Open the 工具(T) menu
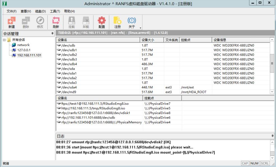Viewport: 276px width, 167px height. [55, 11]
